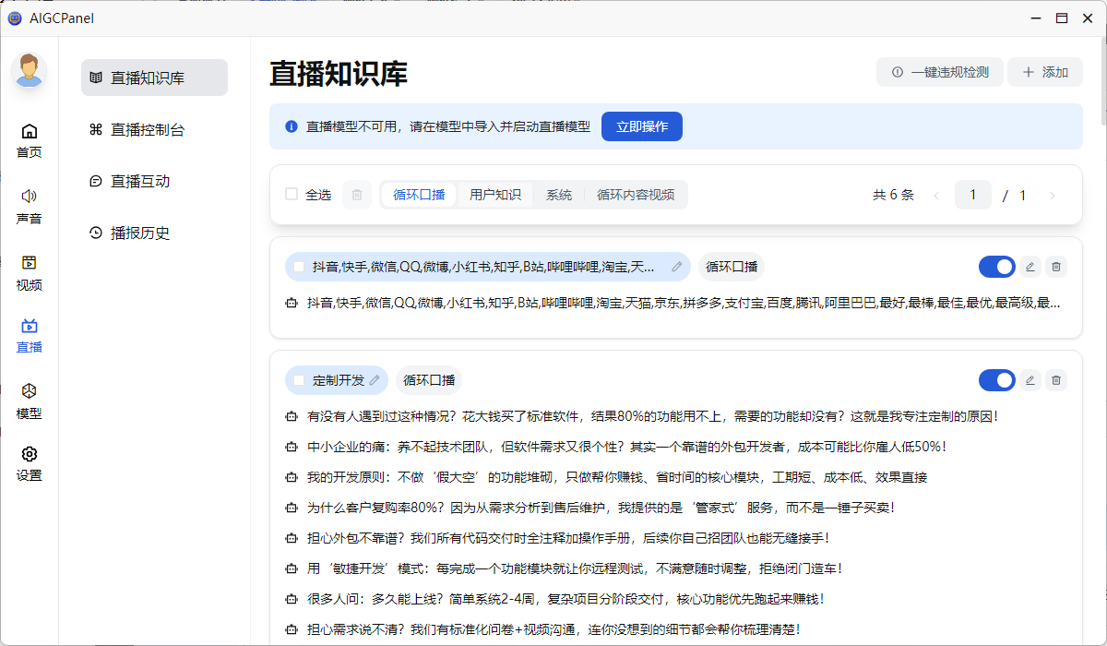Select the 循环内容视频 tab
Screen dimensions: 1107x646
coord(635,195)
